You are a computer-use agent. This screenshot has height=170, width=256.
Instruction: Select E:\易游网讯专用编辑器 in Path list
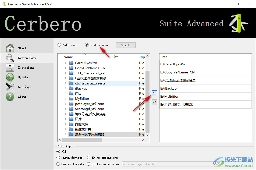(205, 105)
